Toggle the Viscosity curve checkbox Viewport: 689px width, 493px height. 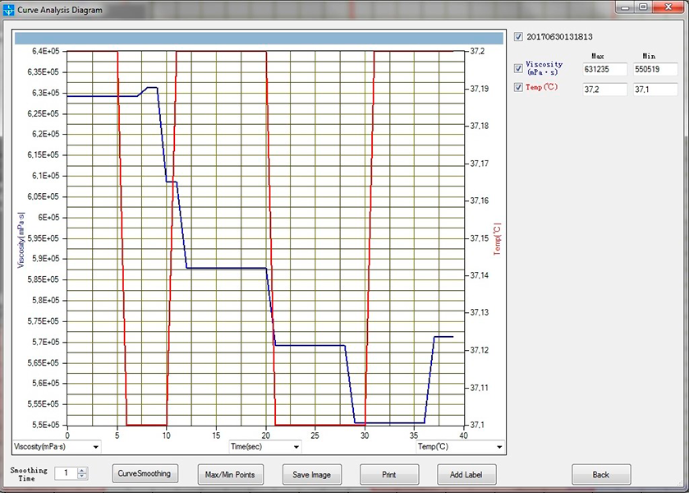[517, 69]
